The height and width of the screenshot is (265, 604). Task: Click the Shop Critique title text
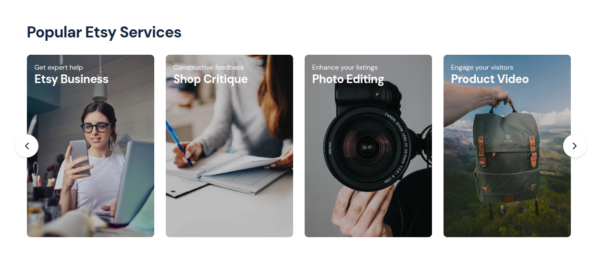pyautogui.click(x=210, y=79)
